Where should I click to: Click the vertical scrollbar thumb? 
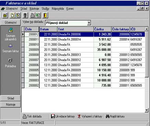147,54
